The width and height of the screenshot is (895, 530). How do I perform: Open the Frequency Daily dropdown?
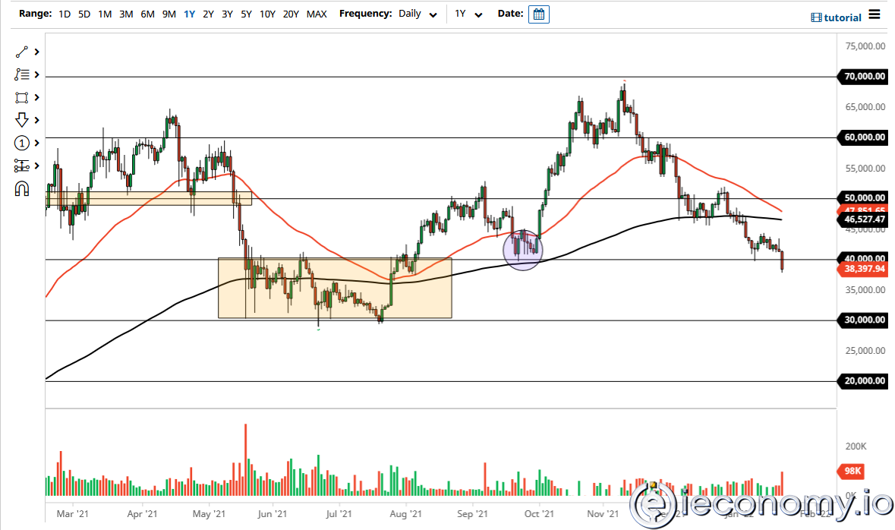point(416,14)
